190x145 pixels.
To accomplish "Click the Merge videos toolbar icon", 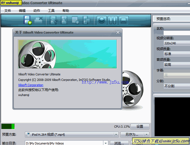I will [86, 20].
